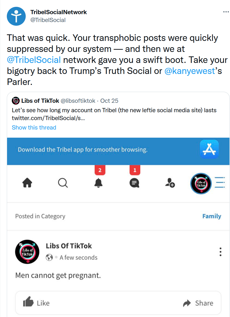Image resolution: width=230 pixels, height=317 pixels.
Task: Click the Libs Of TikTok post author avatar
Action: click(x=27, y=252)
